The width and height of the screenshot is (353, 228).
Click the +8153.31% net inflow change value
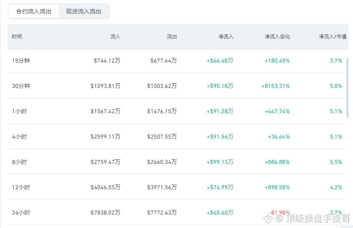[x=276, y=86]
